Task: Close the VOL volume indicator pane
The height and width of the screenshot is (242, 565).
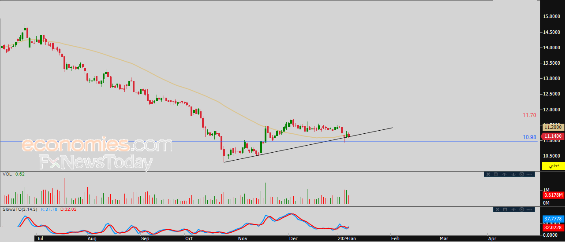Action: (x=488, y=174)
